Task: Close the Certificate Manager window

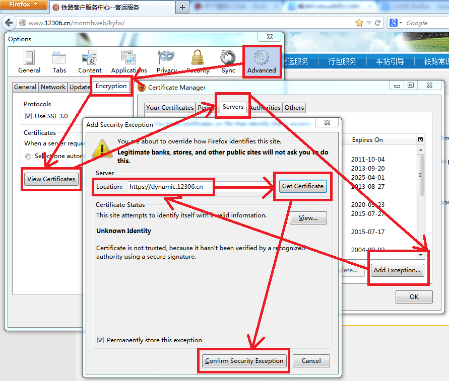Action: tap(429, 86)
